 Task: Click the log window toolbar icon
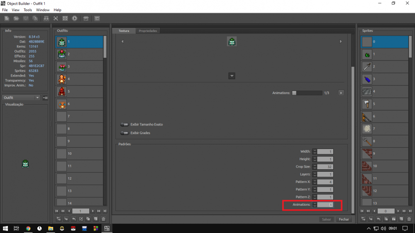coord(97,19)
